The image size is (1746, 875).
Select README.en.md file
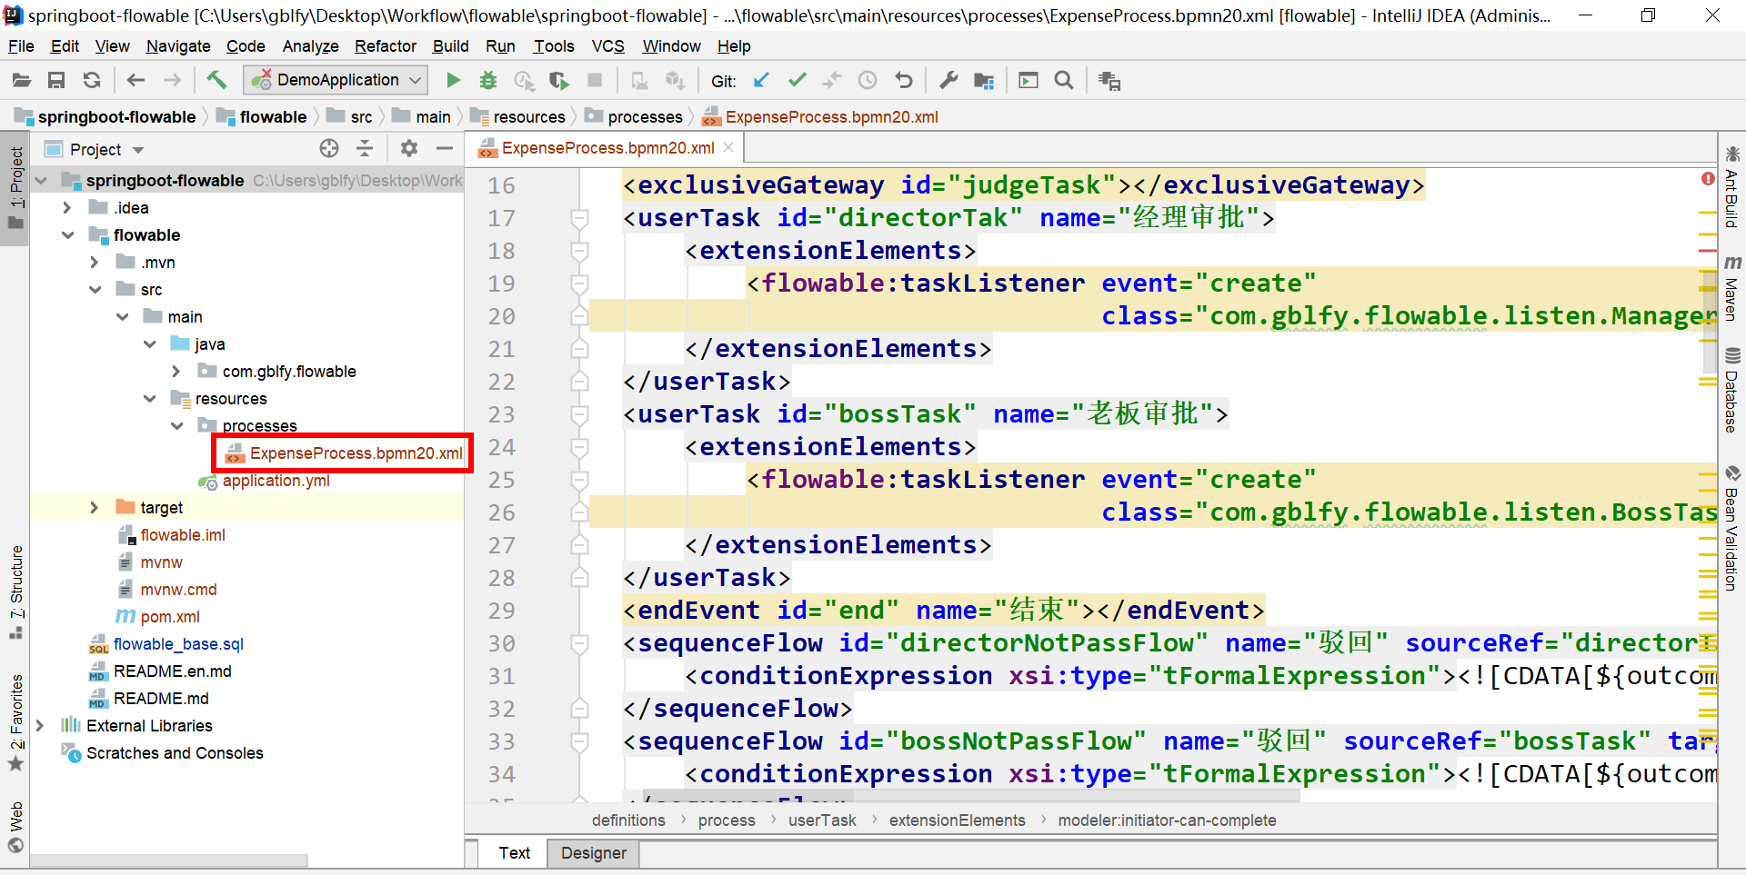click(172, 671)
